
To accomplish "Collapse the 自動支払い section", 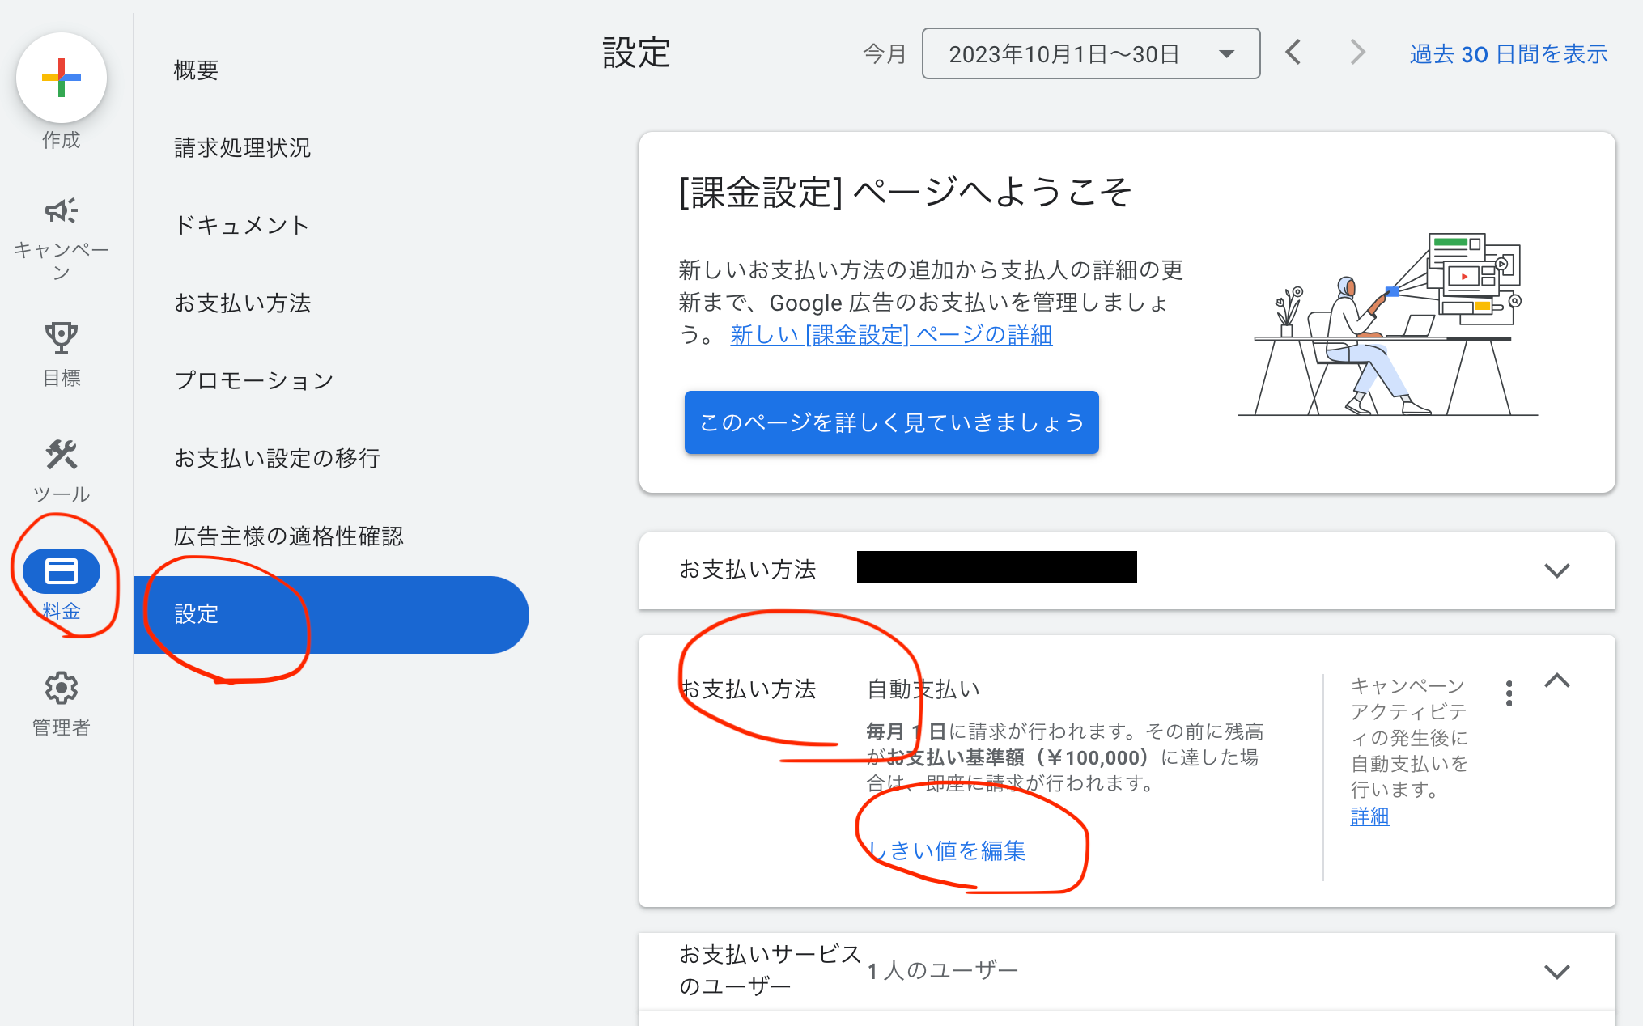I will point(1556,681).
